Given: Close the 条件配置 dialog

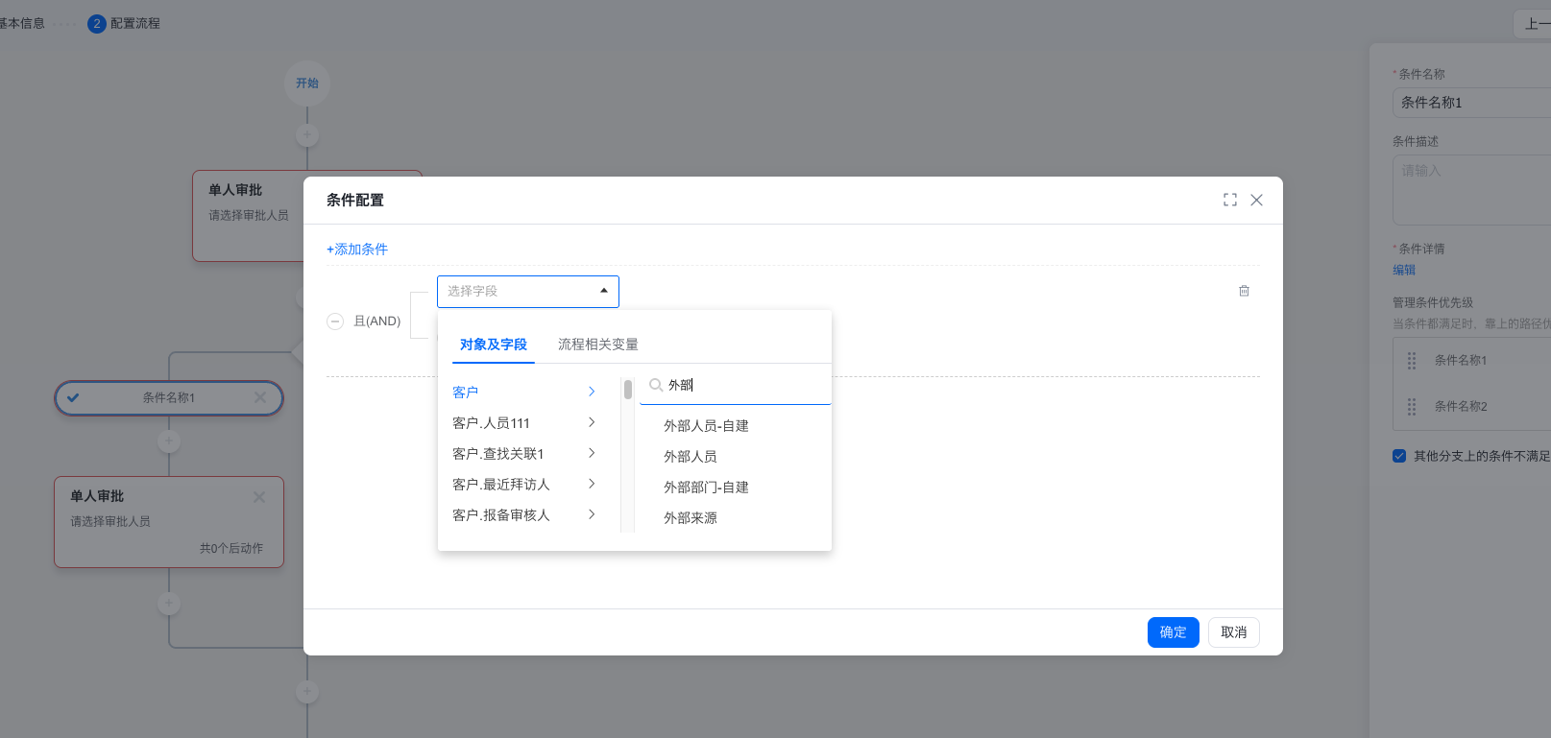Looking at the screenshot, I should point(1256,200).
